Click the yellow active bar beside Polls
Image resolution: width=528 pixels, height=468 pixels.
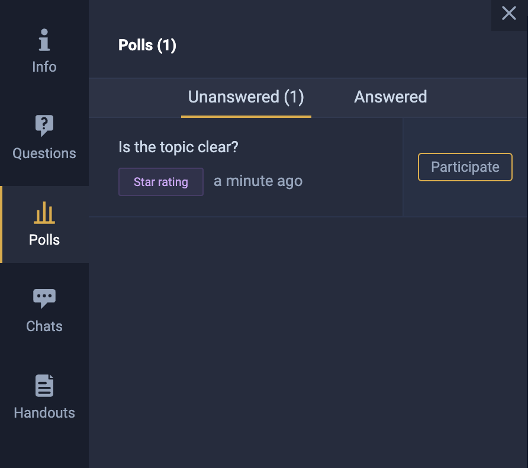pos(1,225)
